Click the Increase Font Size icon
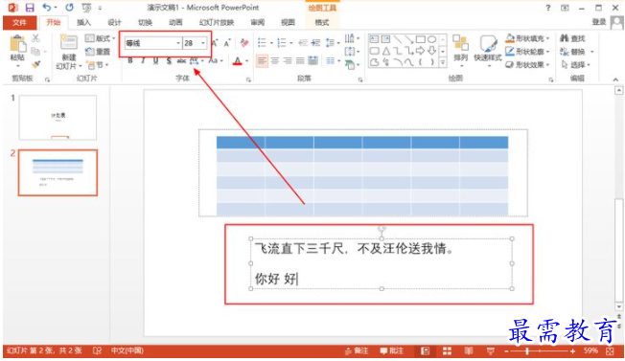 [215, 43]
